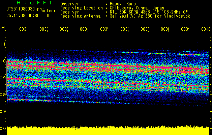Viewport: 212px width, 135px height.
Task: Click the 1.1 frequency axis label
Action: pyautogui.click(x=3, y=44)
